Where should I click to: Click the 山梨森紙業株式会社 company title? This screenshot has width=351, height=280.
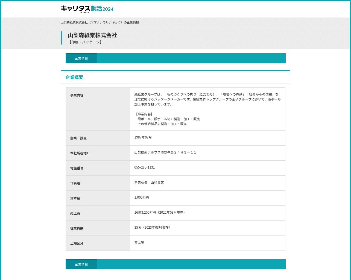[x=92, y=35]
